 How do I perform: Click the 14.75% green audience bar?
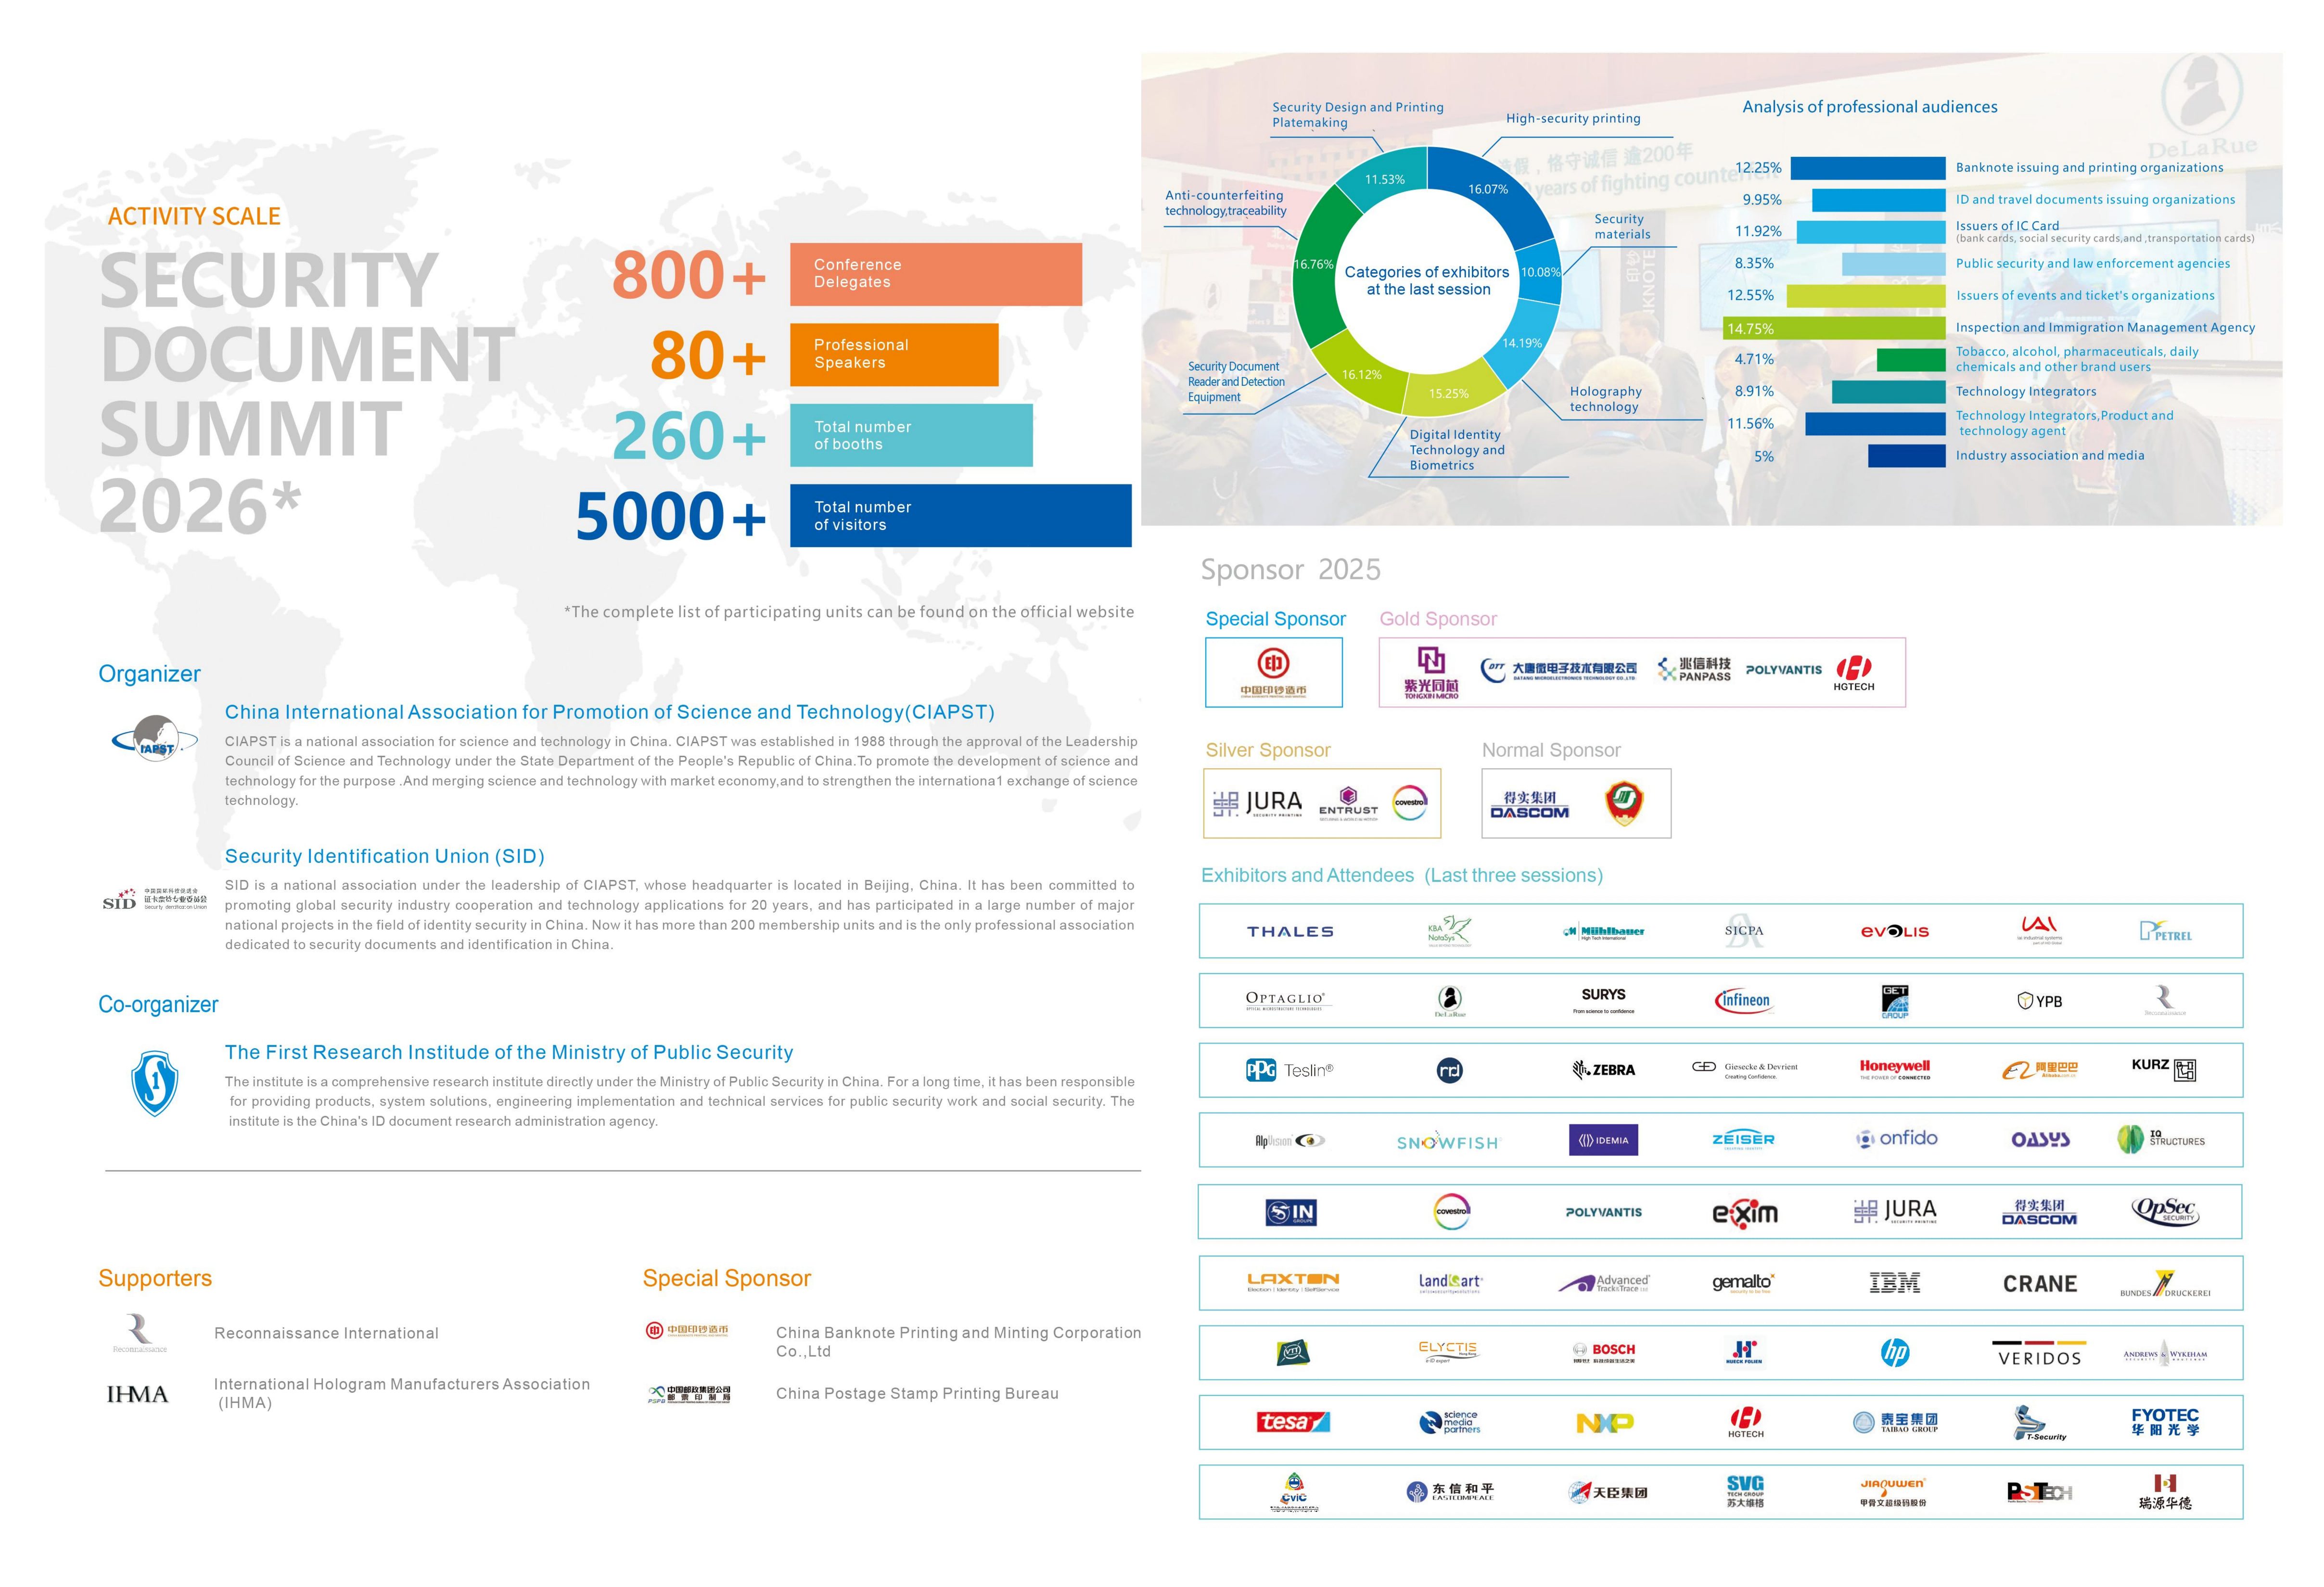pos(1834,328)
